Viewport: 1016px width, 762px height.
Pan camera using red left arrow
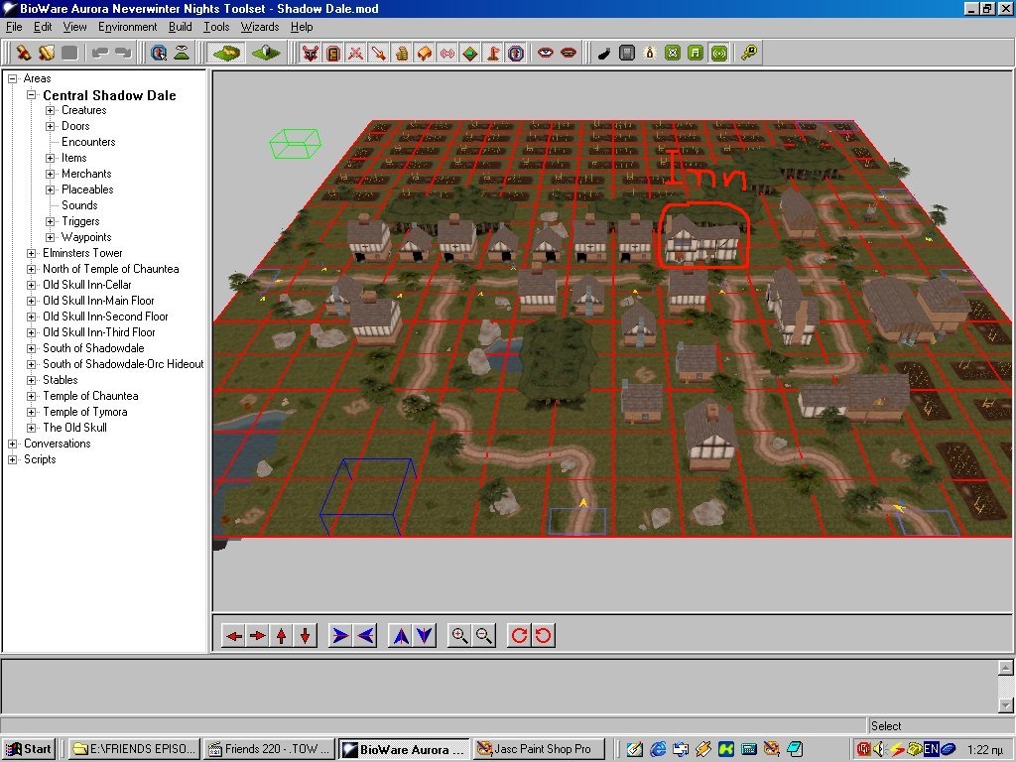tap(233, 636)
